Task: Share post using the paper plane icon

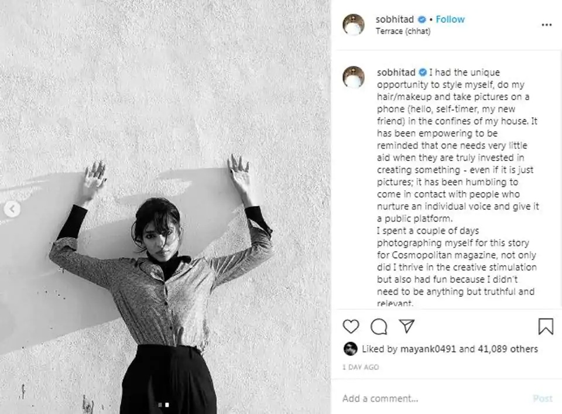Action: [407, 326]
